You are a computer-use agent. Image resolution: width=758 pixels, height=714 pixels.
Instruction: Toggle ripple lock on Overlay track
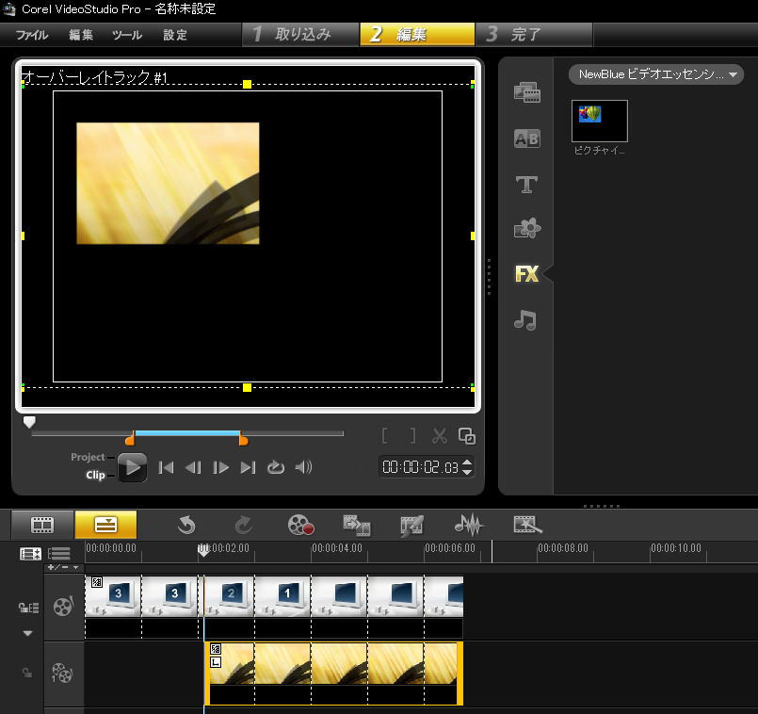pyautogui.click(x=27, y=673)
